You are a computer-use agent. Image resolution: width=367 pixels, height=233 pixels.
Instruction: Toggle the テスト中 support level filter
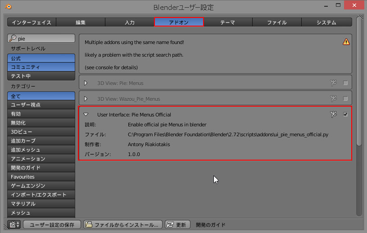tap(41, 76)
